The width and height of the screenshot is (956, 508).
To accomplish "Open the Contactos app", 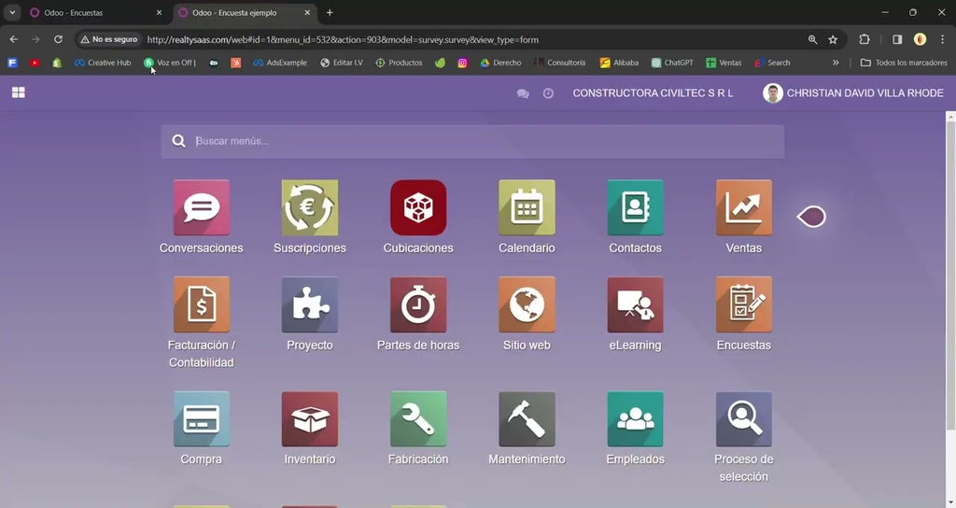I will pyautogui.click(x=635, y=208).
